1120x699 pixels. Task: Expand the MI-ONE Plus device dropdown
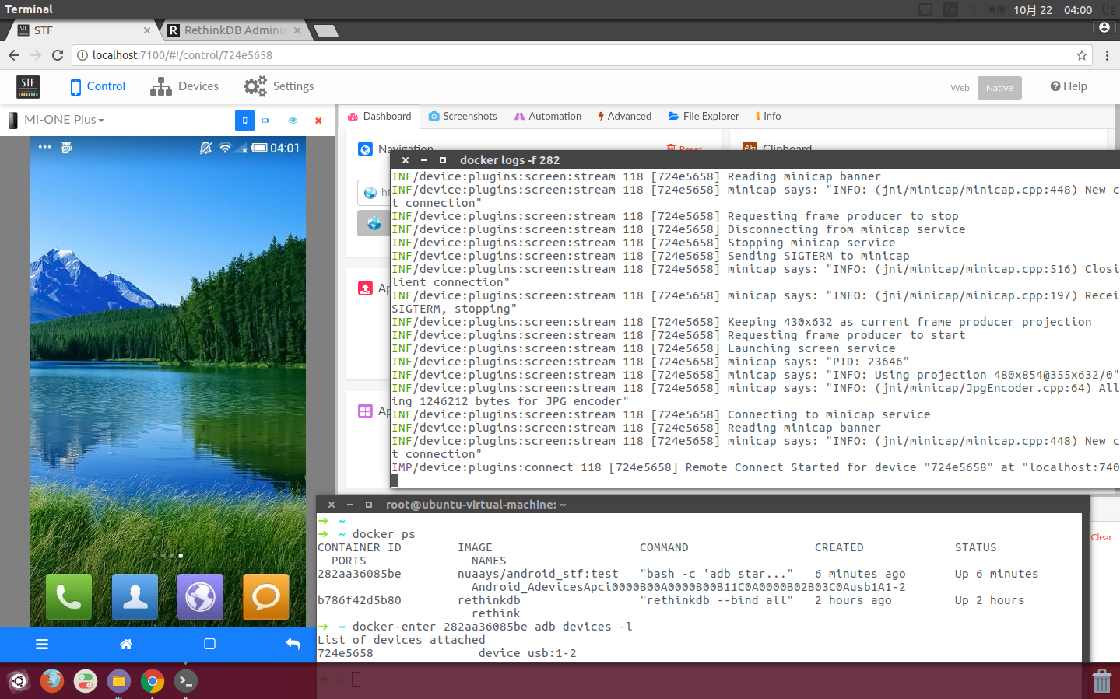(x=63, y=120)
